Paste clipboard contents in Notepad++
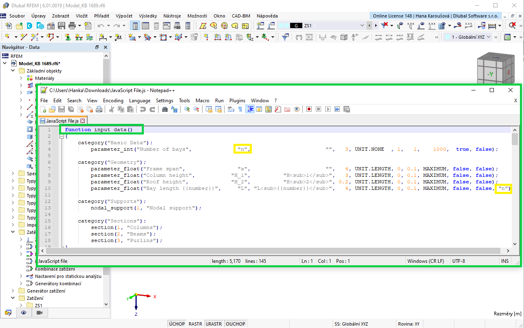Viewport: 524px width, 328px height. 130,109
